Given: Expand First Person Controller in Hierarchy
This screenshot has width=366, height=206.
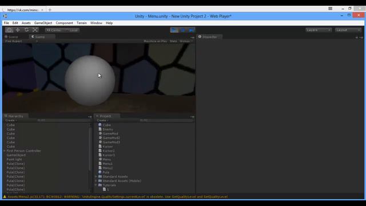Looking at the screenshot, I should tap(5, 151).
